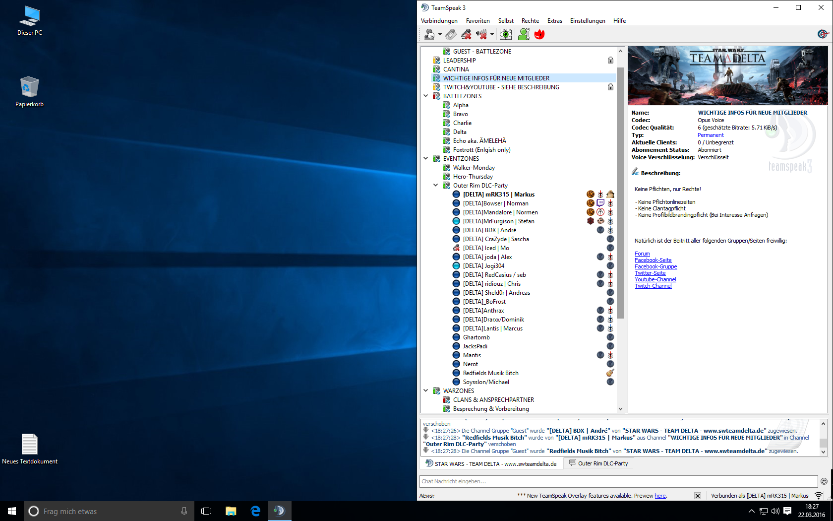Click the Besprechung & Vorbereitung channel icon
This screenshot has width=833, height=521.
coord(446,408)
